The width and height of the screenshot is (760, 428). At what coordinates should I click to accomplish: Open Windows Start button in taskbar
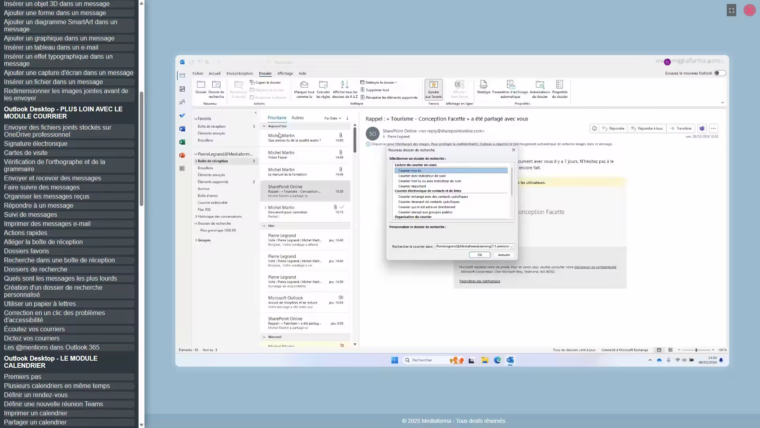[x=395, y=360]
